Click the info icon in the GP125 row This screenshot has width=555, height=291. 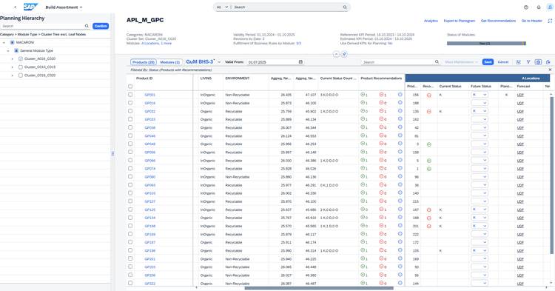(x=400, y=210)
